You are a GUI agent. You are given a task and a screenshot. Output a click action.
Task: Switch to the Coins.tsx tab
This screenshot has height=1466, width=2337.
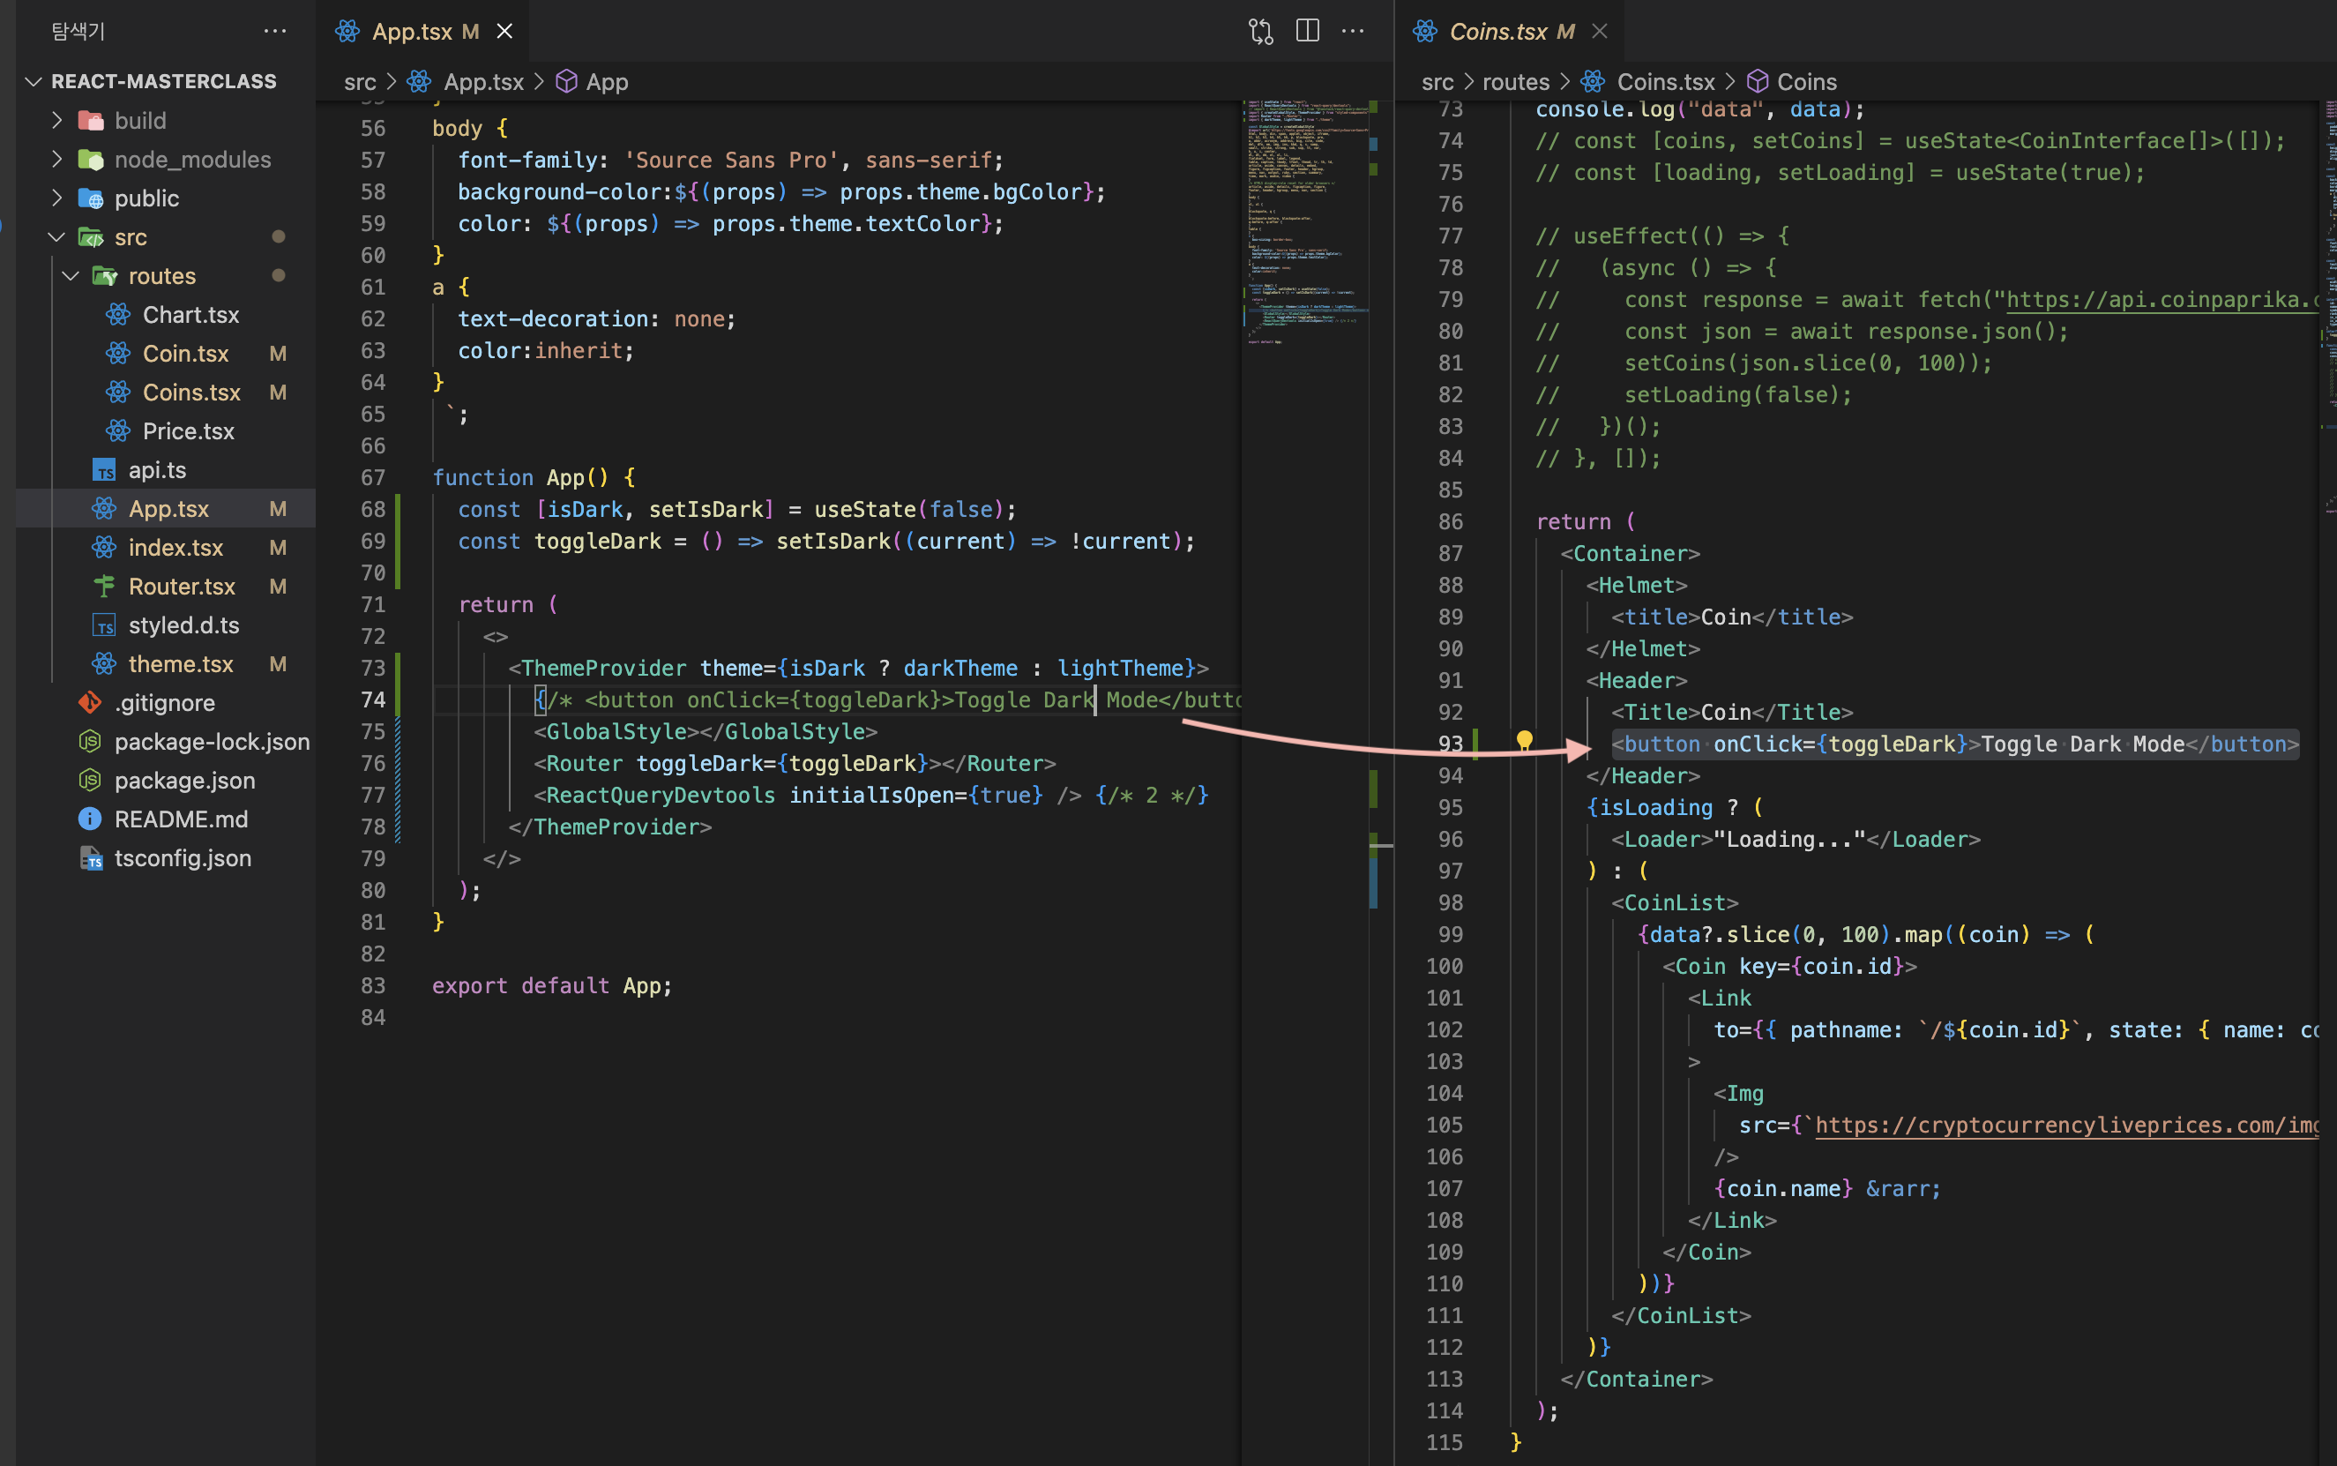coord(1497,32)
